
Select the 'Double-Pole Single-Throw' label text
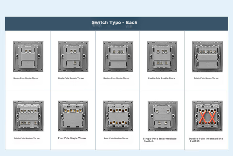[x=116, y=78]
